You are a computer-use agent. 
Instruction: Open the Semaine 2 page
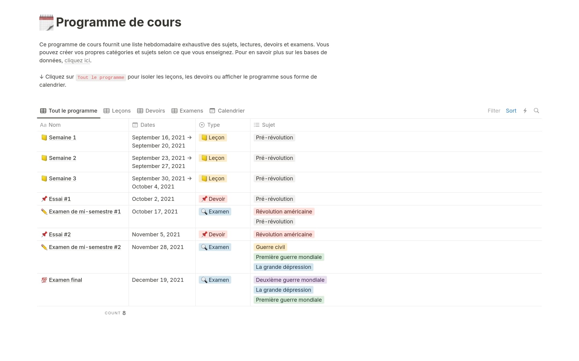(x=62, y=158)
